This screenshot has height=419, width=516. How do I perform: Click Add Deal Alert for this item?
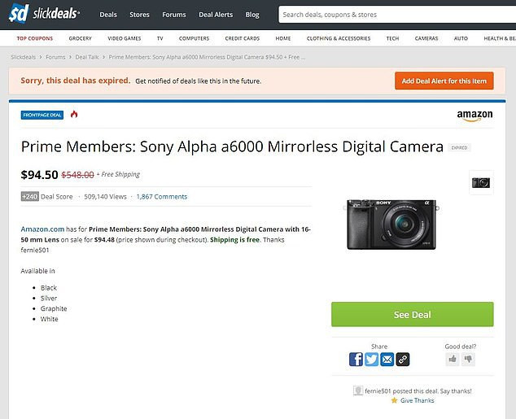point(444,81)
